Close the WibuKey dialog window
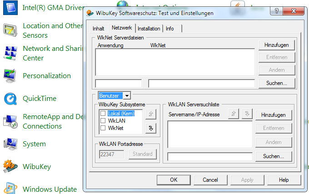309x194 pixels. pos(294,11)
